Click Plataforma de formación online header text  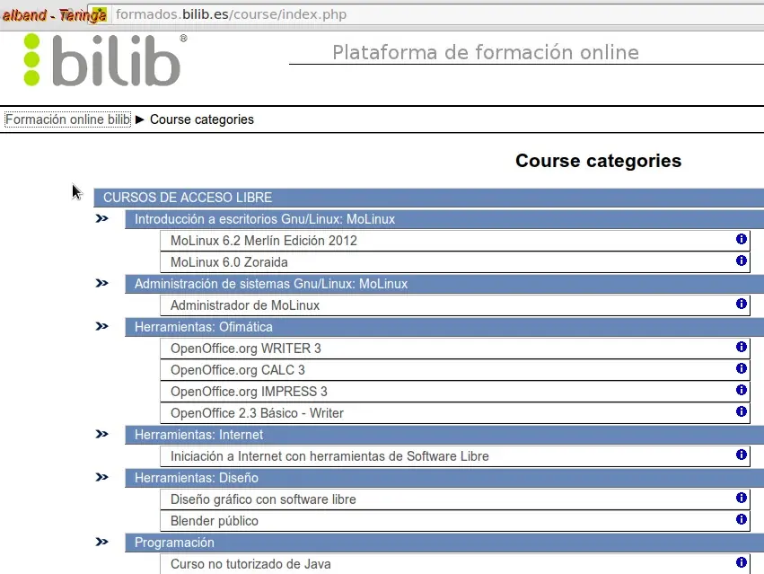pos(486,52)
